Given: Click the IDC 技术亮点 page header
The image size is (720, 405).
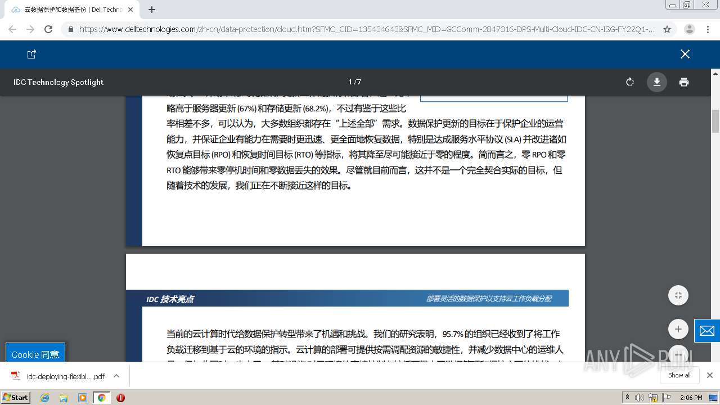Looking at the screenshot, I should tap(170, 299).
